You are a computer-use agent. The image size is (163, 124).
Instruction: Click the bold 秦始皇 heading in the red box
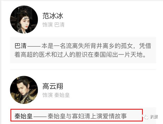[24, 116]
